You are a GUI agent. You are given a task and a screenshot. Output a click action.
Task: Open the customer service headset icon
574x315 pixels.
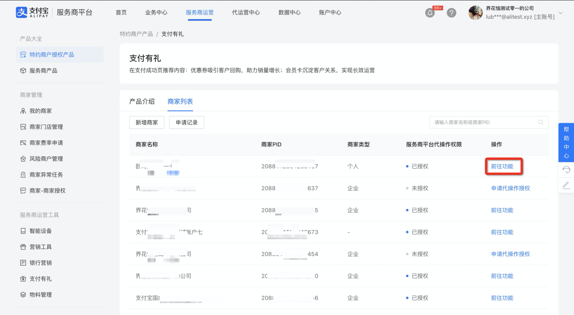pyautogui.click(x=566, y=170)
